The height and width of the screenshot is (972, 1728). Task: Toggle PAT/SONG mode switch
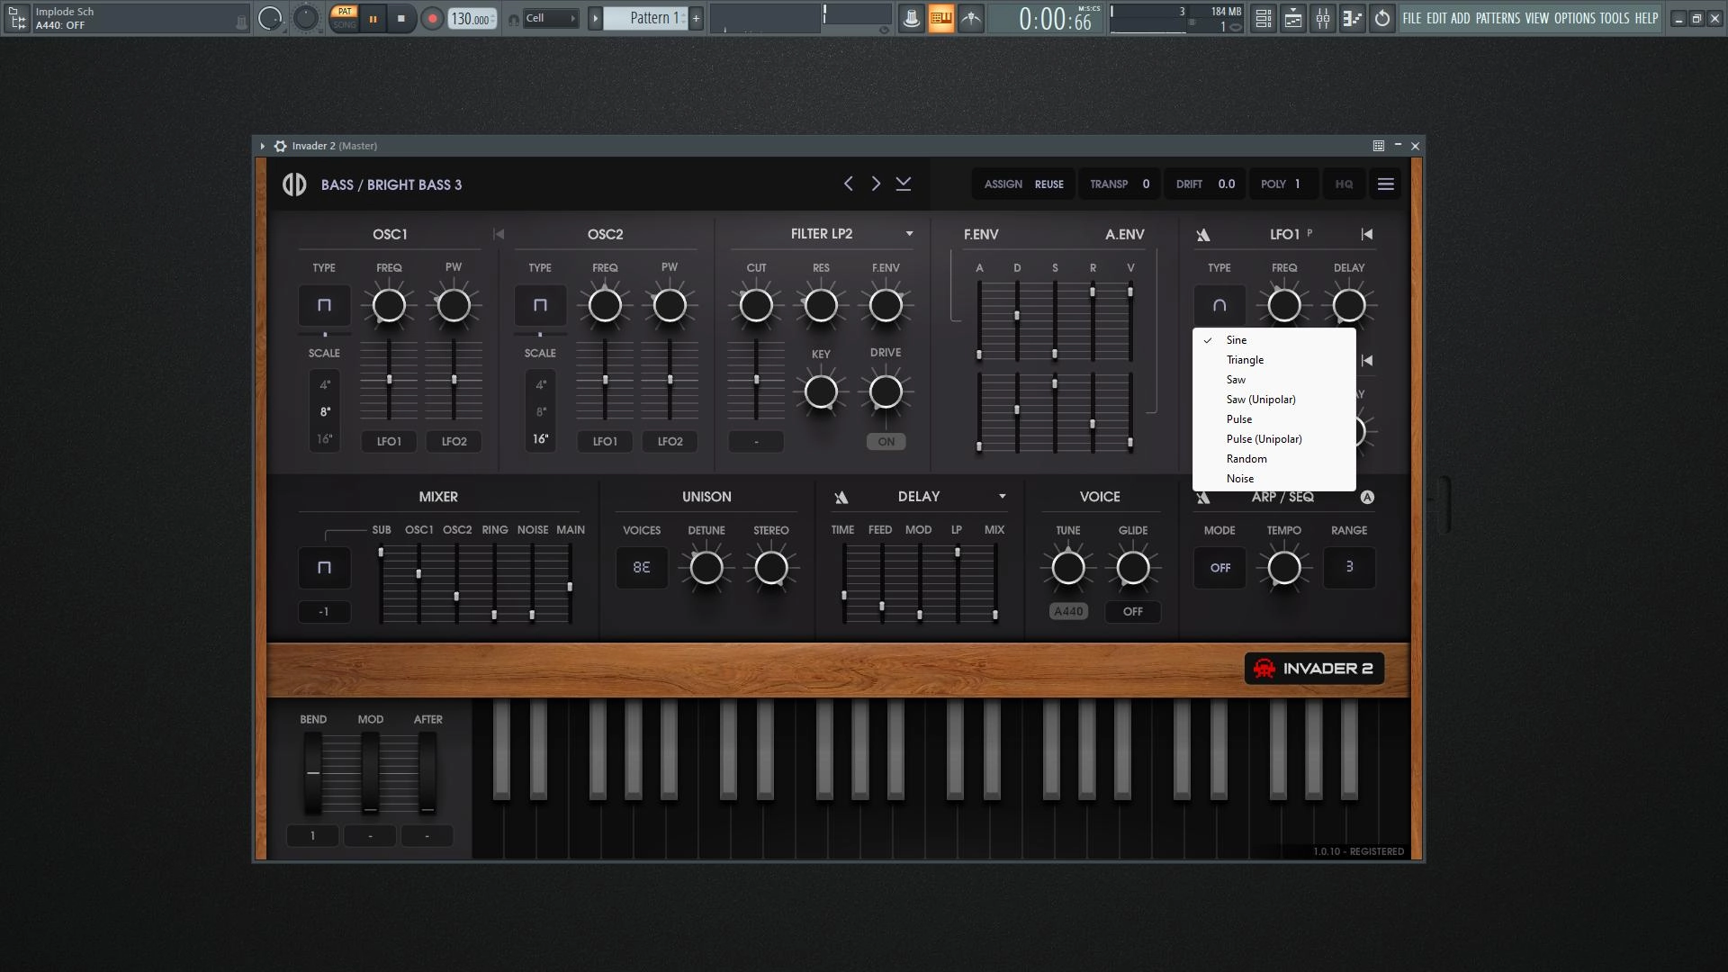[x=344, y=18]
